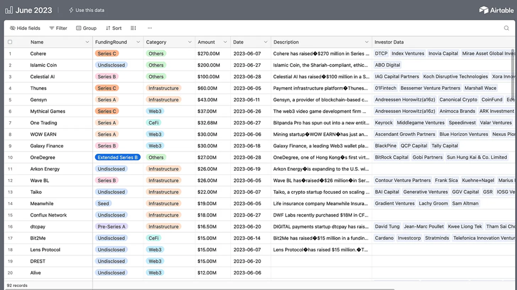Open the Sort tool

tap(114, 28)
